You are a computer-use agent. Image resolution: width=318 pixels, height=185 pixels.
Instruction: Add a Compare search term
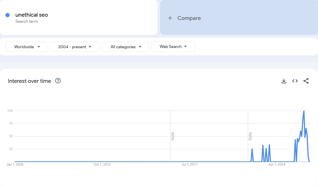239,17
